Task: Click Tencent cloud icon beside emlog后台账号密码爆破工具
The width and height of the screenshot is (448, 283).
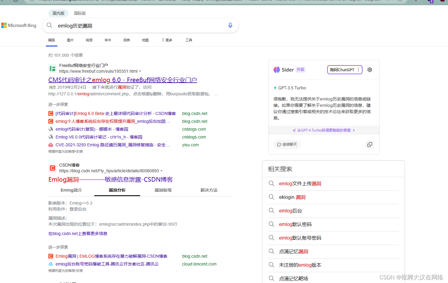Action: [51, 264]
